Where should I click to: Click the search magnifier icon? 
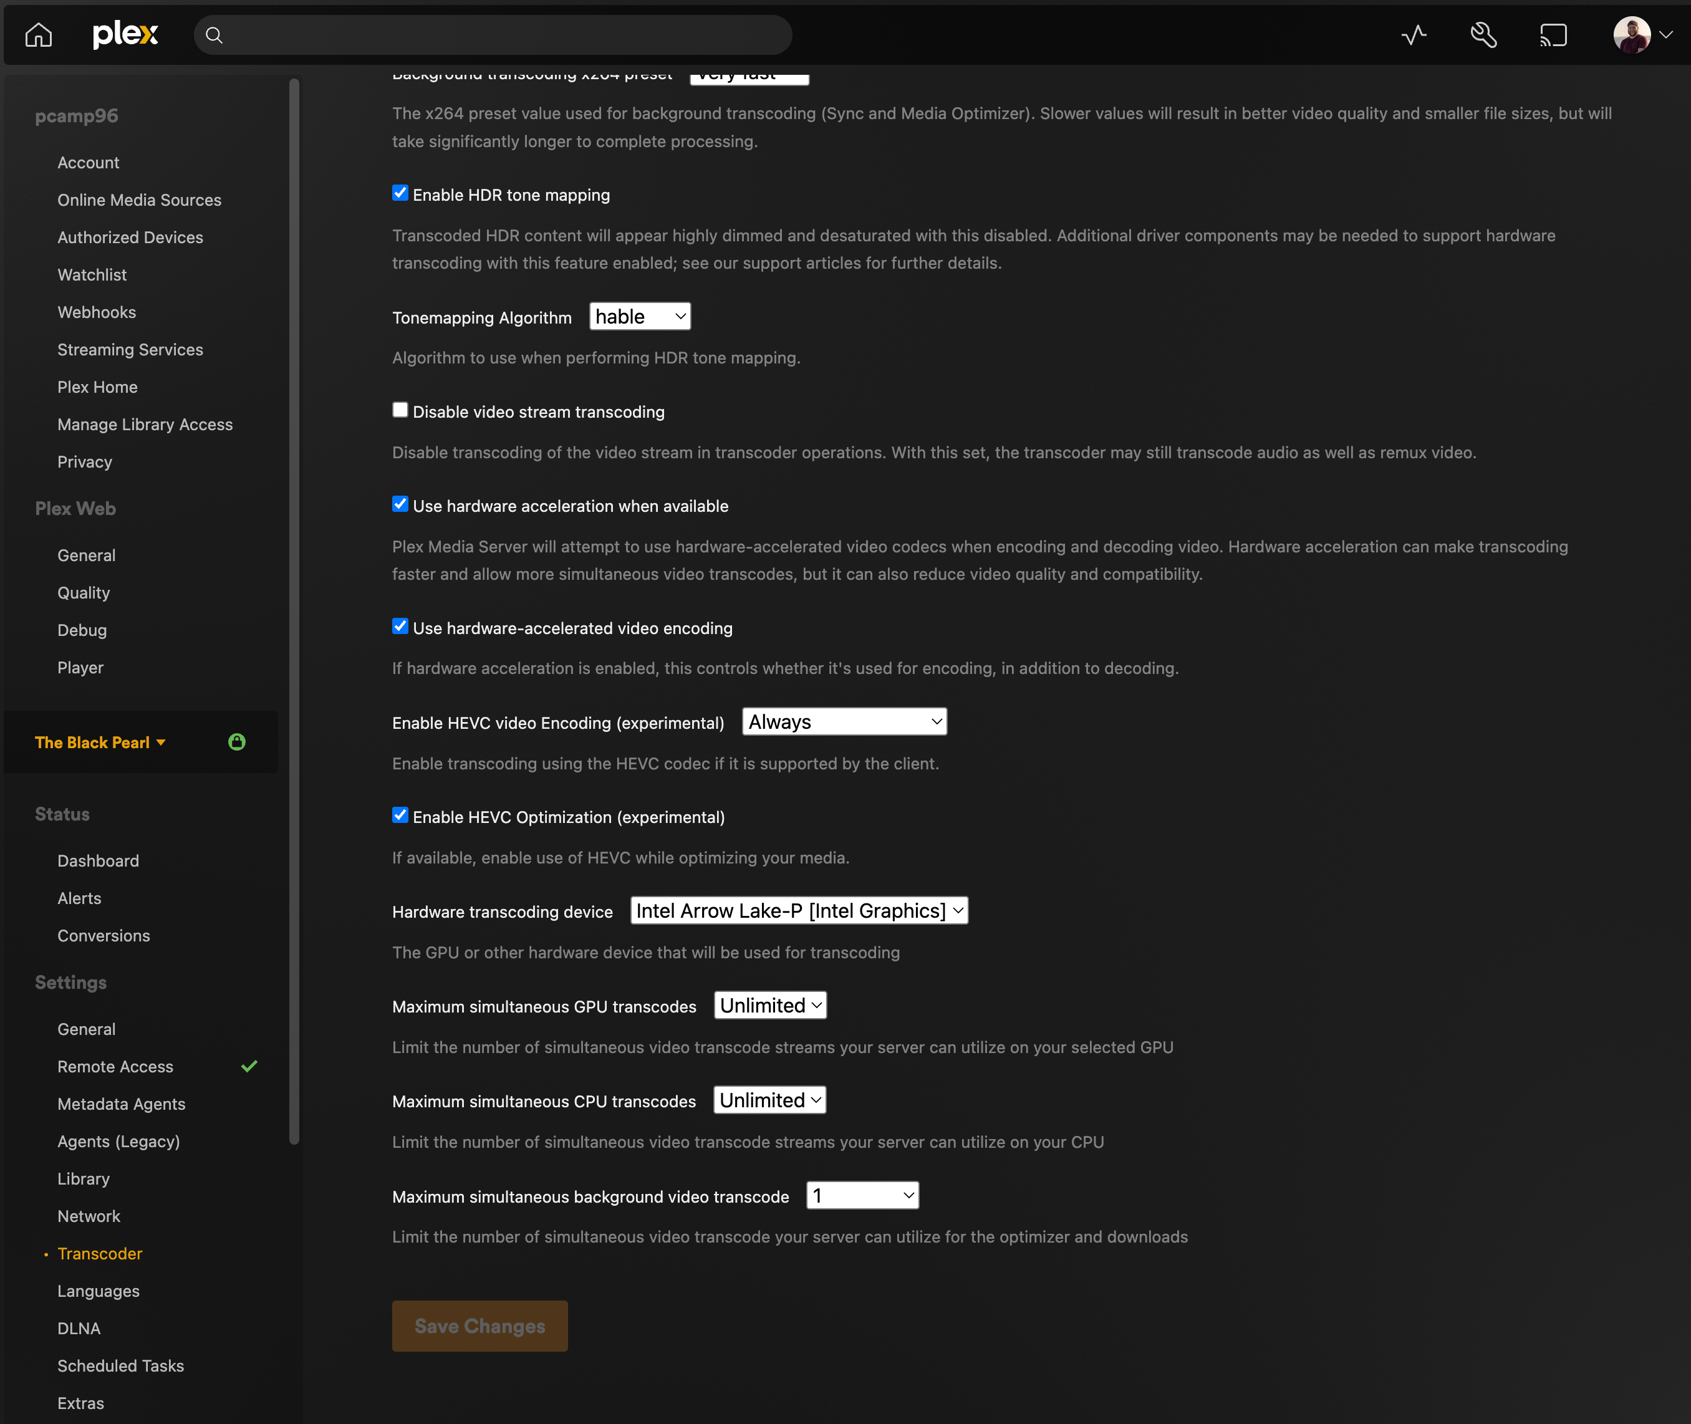(214, 36)
